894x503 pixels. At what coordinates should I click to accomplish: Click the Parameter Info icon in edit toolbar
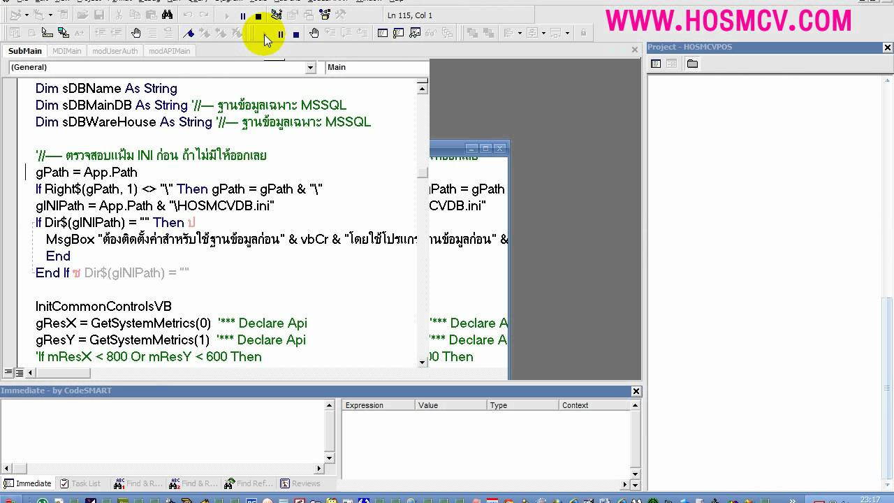[63, 33]
